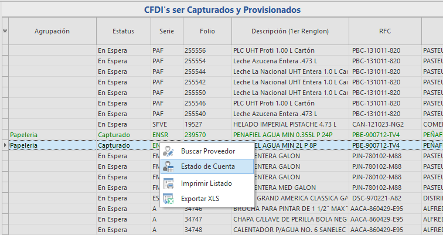Open Estado de Cuenta menu entry

click(207, 166)
